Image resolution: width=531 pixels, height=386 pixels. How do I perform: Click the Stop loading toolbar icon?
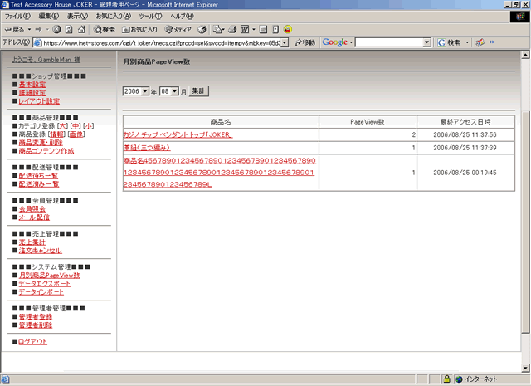[x=57, y=29]
